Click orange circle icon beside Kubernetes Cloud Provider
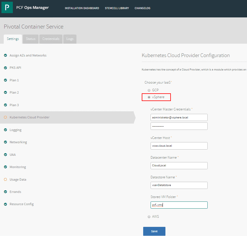The image size is (247, 236). 5,117
